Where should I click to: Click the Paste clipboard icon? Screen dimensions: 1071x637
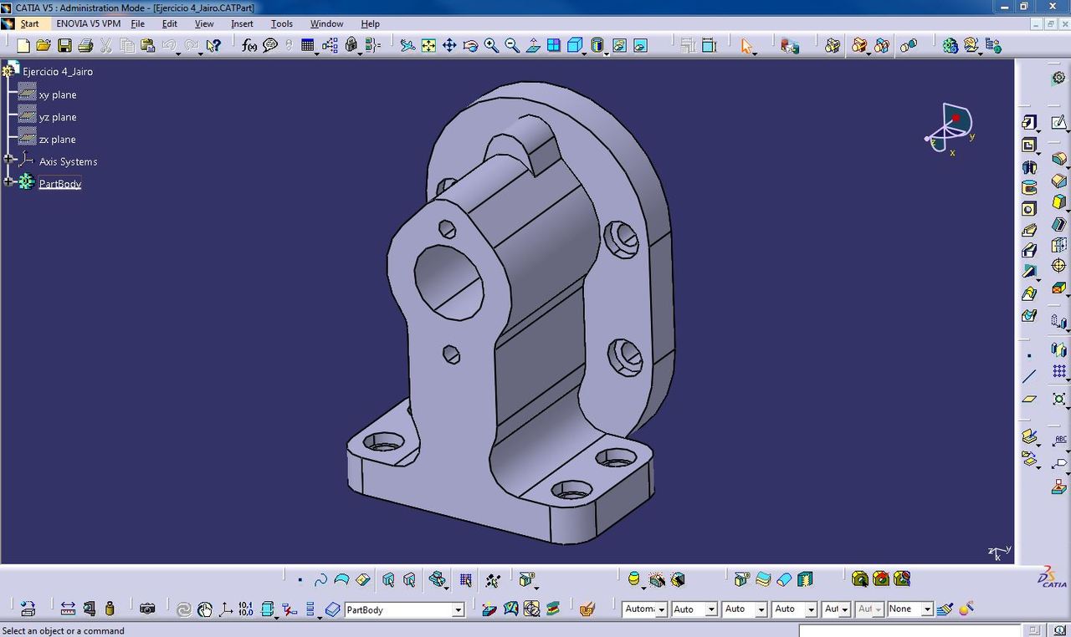tap(148, 45)
